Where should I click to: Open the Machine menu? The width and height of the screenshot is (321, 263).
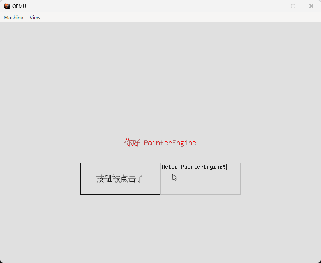13,17
